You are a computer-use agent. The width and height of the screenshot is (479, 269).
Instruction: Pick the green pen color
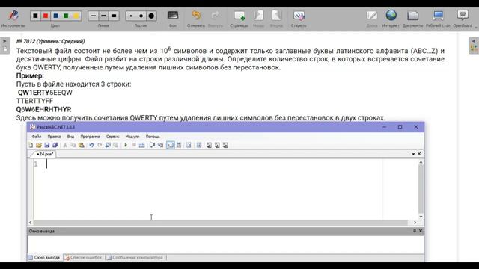tap(66, 16)
